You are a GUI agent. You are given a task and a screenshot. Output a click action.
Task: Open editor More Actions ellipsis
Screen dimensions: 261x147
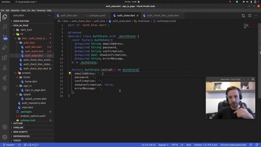coord(256,16)
